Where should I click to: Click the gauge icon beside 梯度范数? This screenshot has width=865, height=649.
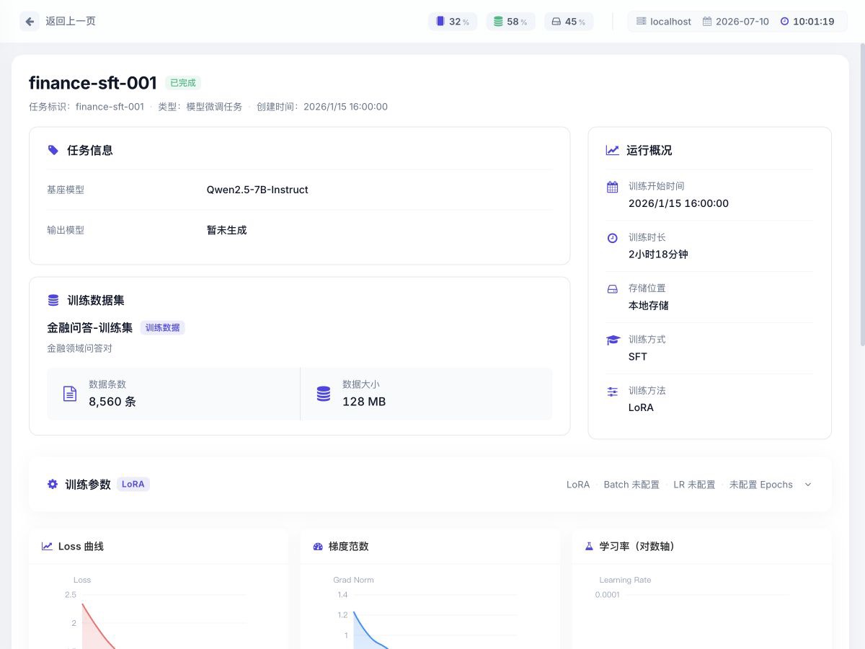(318, 547)
